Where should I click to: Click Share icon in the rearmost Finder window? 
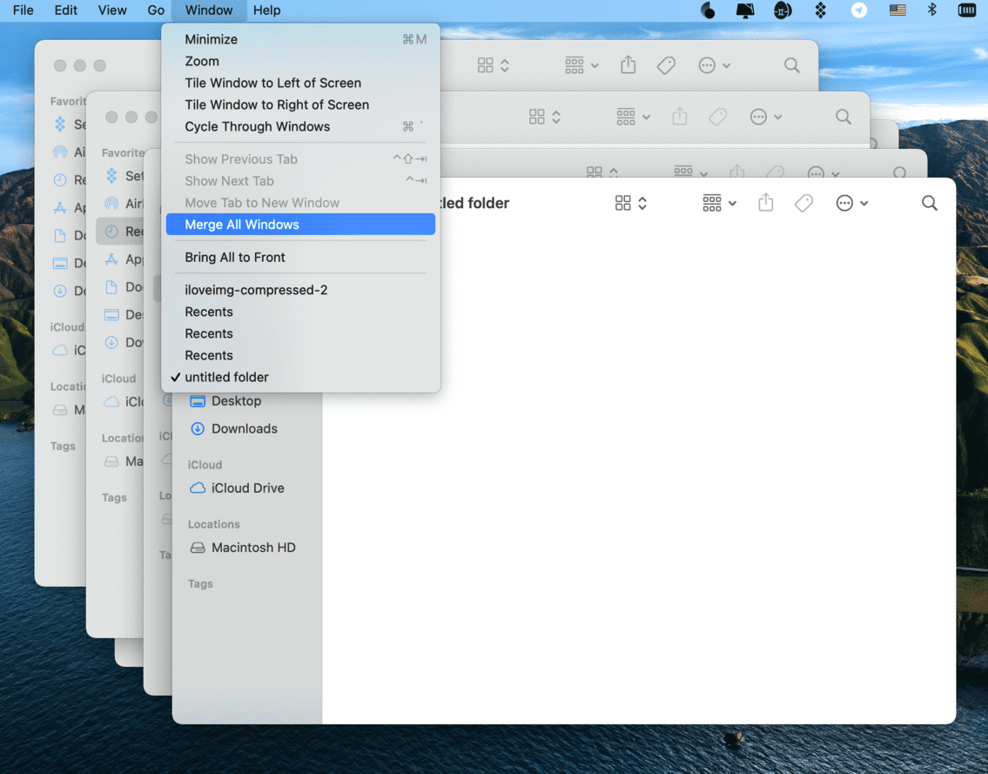pyautogui.click(x=628, y=64)
